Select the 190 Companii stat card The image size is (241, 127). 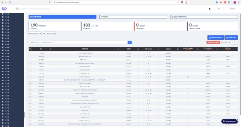tap(55, 26)
